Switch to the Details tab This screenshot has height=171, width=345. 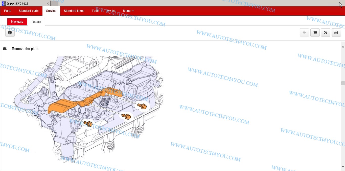click(36, 22)
